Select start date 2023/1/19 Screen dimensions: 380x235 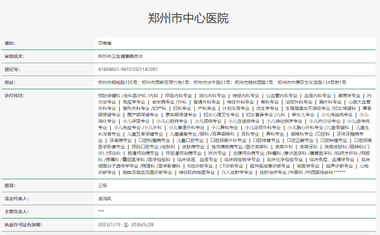click(109, 225)
